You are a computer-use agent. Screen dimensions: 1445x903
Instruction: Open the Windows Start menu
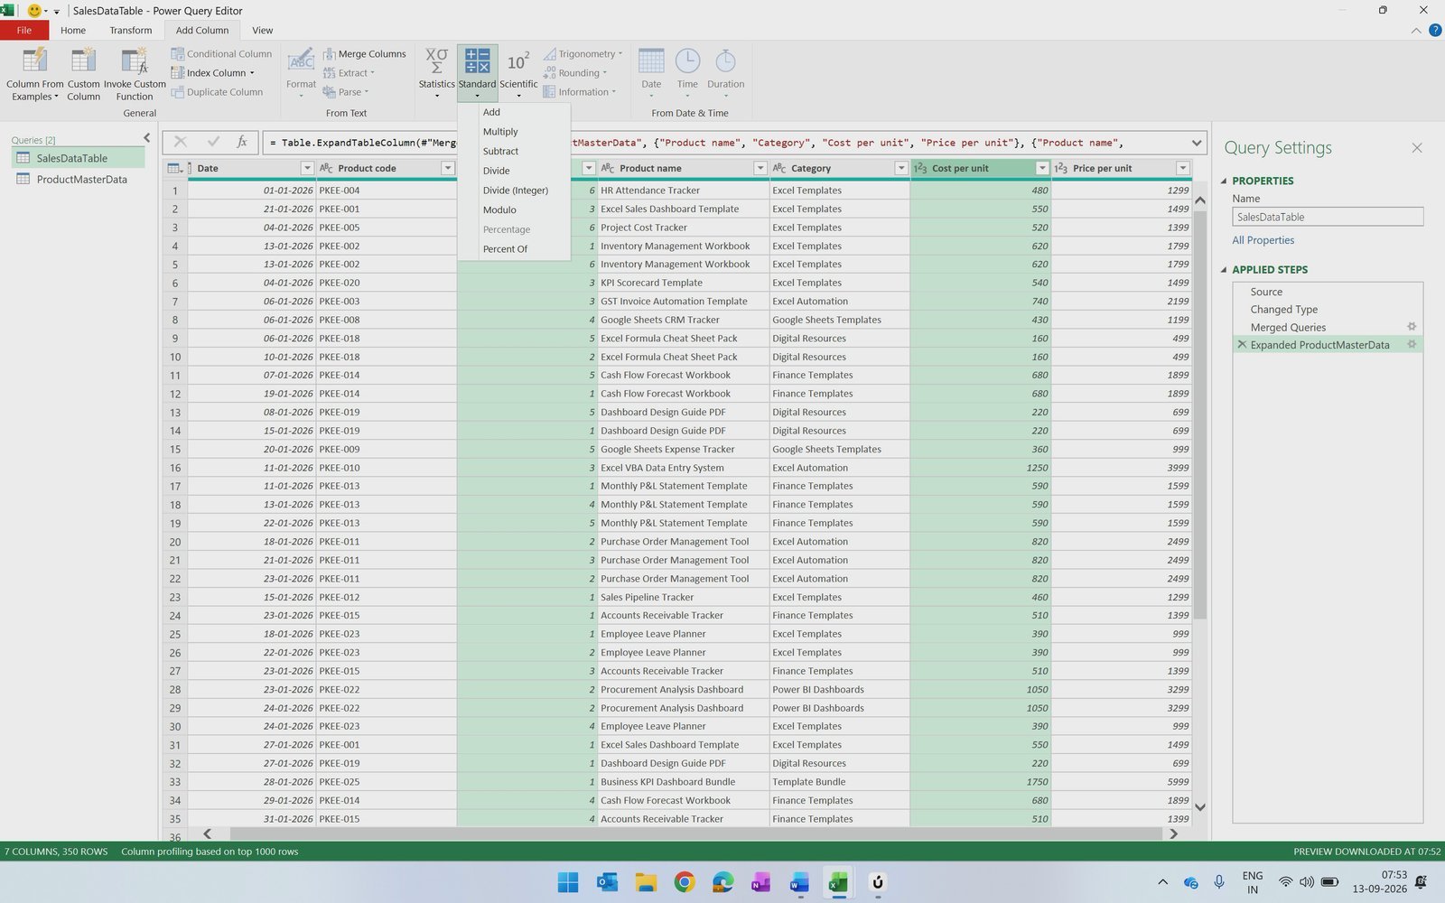[x=568, y=882]
